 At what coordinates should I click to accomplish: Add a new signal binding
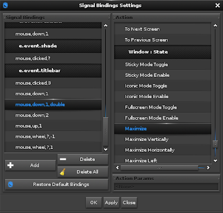tap(30, 165)
